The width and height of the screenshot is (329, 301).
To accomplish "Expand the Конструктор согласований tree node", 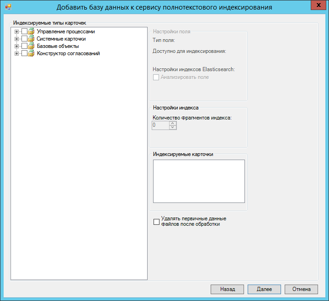I will pyautogui.click(x=17, y=53).
